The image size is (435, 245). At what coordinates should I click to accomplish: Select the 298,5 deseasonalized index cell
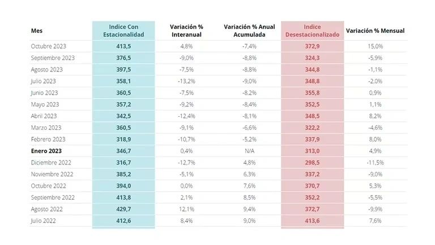(312, 163)
